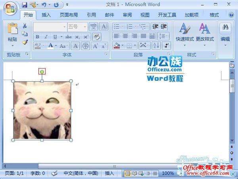This screenshot has width=238, height=179.
Task: Open font color dropdown arrow
Action: click(56, 46)
